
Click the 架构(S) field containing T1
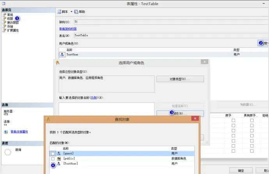[171, 22]
